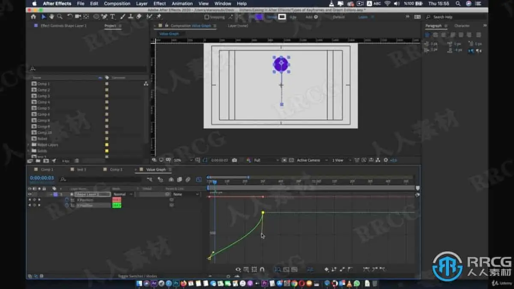The image size is (514, 289).
Task: Click Toggle Switches / Modes button
Action: (137, 276)
